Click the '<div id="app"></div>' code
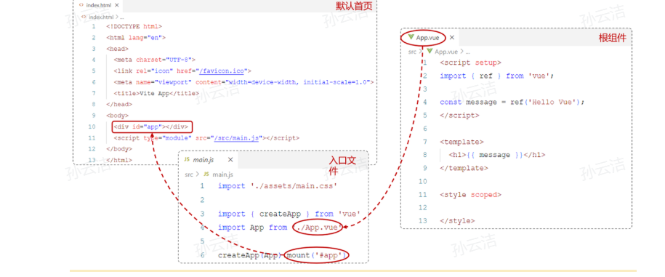Screen dimensions: 665x277 click(150, 127)
